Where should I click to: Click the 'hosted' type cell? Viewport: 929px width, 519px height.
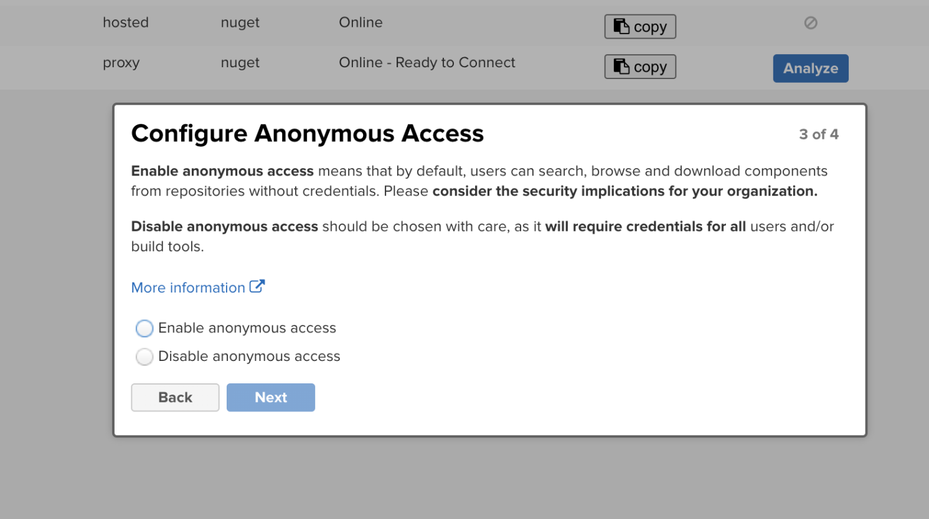click(x=126, y=22)
